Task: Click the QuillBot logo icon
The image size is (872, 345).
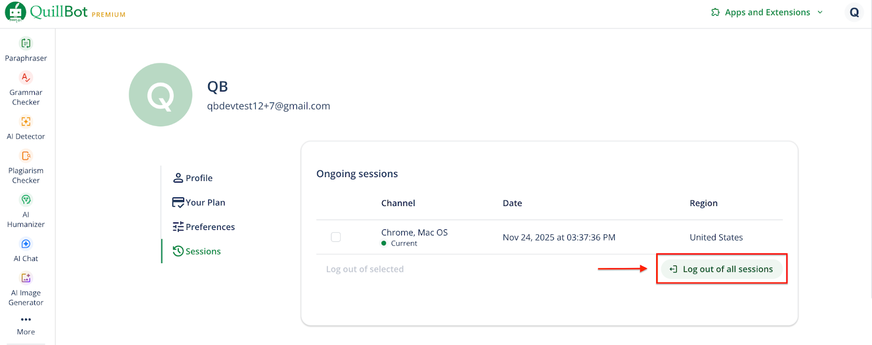Action: coord(15,12)
